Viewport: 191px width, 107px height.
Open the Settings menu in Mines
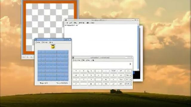click(44, 42)
